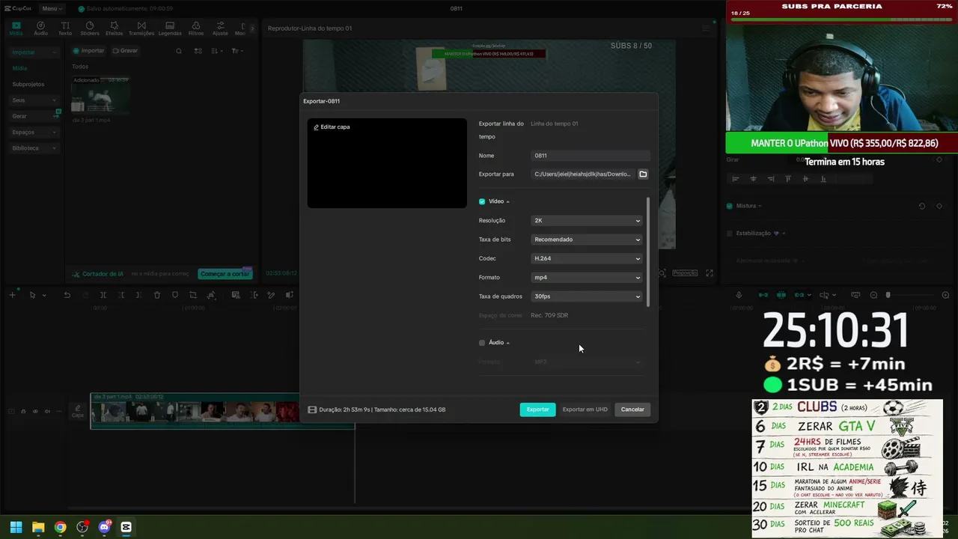
Task: Mute the track with speaker icon
Action: point(47,411)
